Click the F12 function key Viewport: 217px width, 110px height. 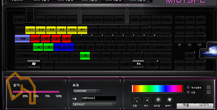coord(166,19)
